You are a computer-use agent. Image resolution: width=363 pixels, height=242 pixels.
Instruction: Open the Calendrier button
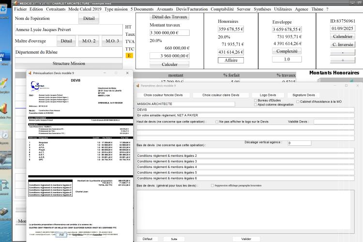(343, 37)
